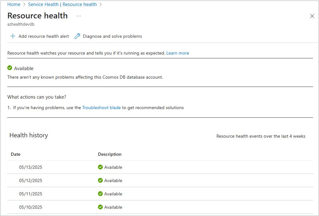Image resolution: width=319 pixels, height=216 pixels.
Task: Click the wrench Diagnose icon
Action: click(77, 36)
